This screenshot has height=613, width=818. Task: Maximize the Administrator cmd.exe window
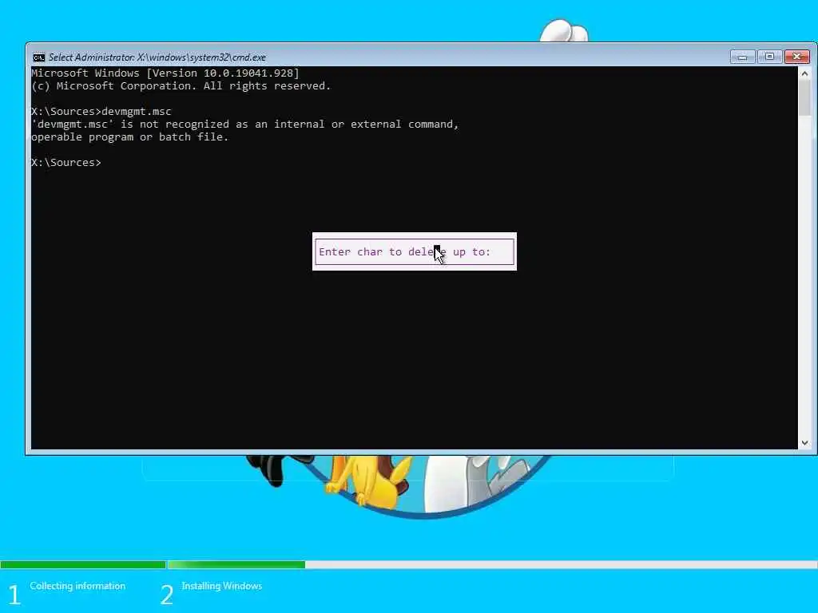pos(769,57)
